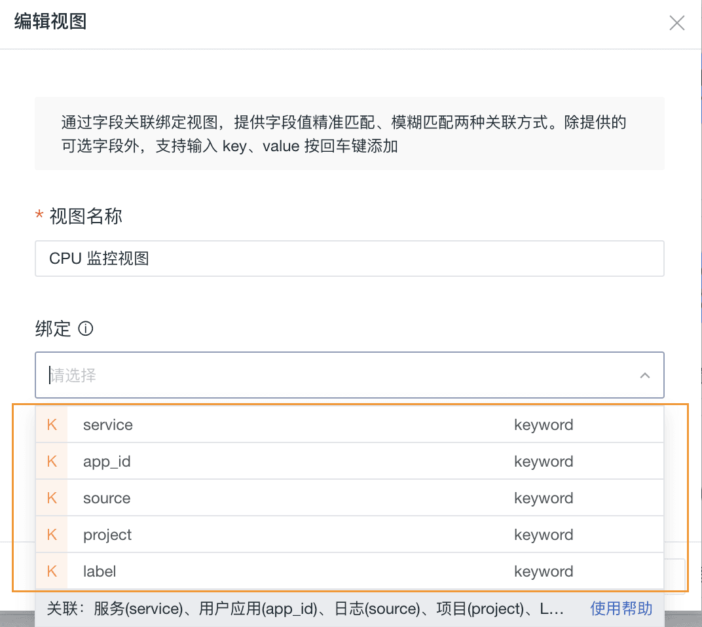Click the keyword type in service row
The image size is (702, 627).
(544, 425)
